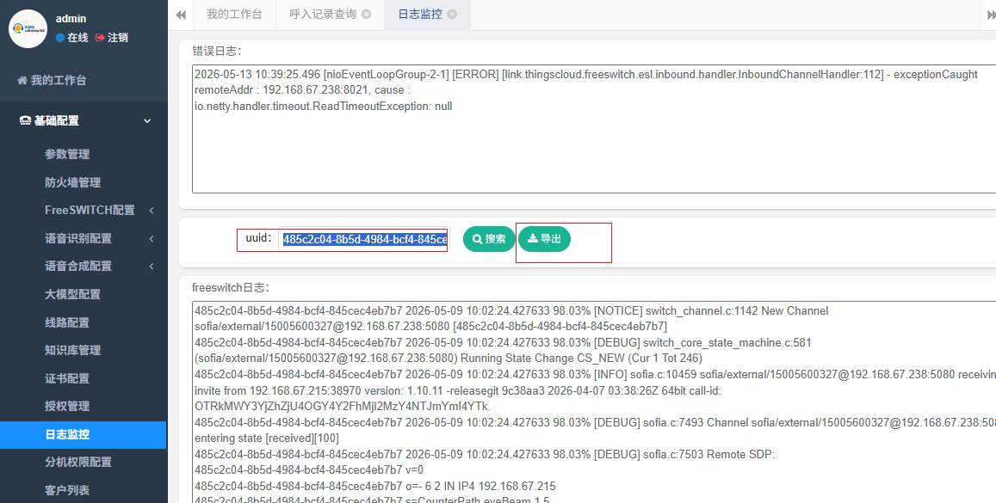Viewport: 996px width, 503px height.
Task: Close the 呼入记录查询 tab
Action: [x=367, y=15]
